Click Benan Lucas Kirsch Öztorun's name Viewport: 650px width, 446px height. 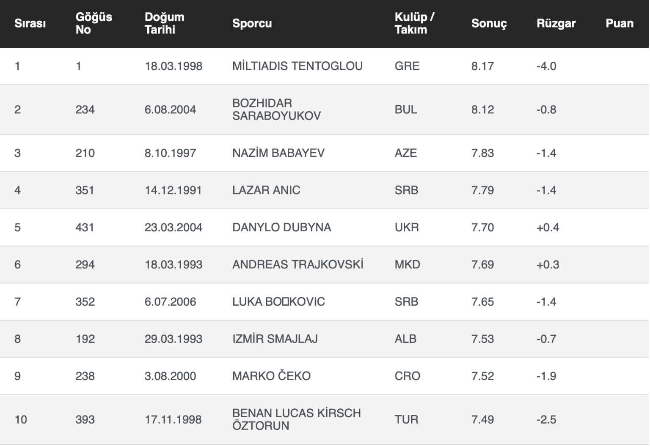click(296, 419)
